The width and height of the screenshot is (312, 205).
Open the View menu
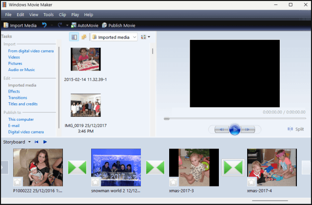[x=34, y=15]
